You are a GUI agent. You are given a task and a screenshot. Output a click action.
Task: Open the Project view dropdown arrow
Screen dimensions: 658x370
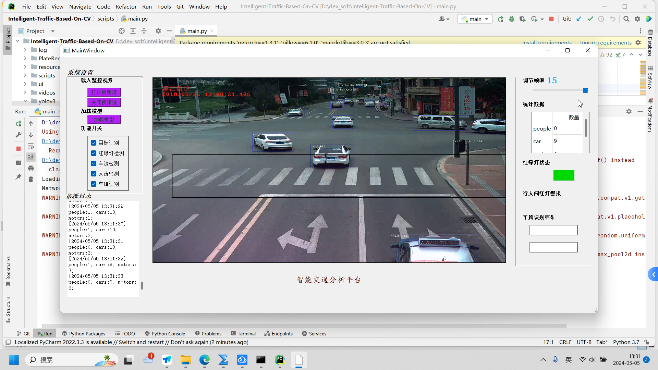point(53,31)
